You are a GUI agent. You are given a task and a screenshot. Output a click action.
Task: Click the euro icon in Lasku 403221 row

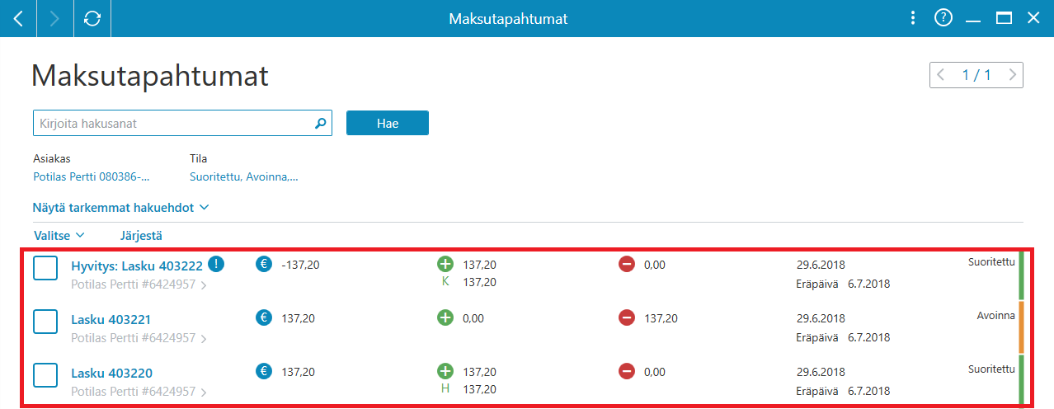point(264,317)
